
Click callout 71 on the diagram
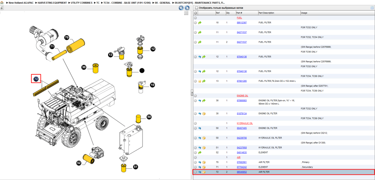52,46
